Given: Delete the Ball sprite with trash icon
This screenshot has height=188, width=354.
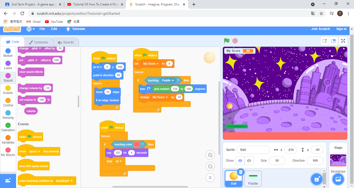Looking at the screenshot, I should pyautogui.click(x=241, y=172).
